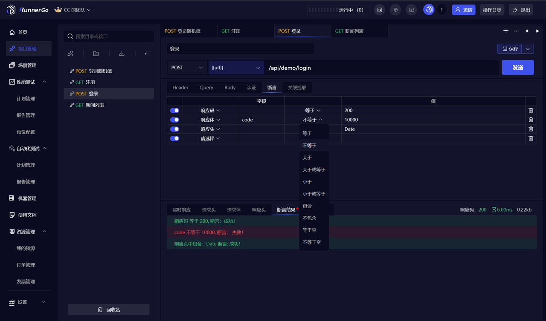Image resolution: width=546 pixels, height=321 pixels.
Task: Click the new API interface icon
Action: click(70, 53)
